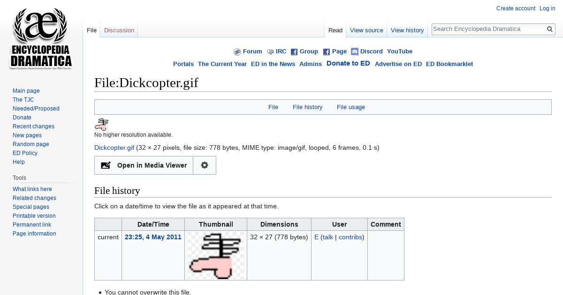This screenshot has height=295, width=563.
Task: Open Special pages tool link
Action: click(31, 207)
